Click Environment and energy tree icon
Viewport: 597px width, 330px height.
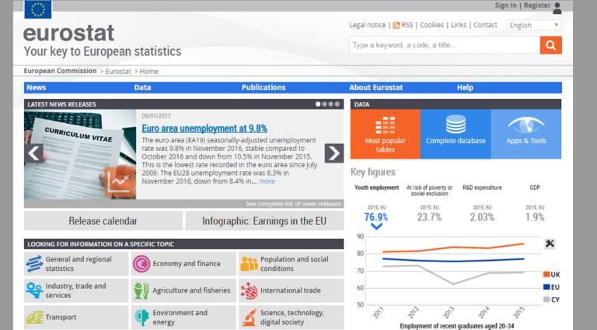click(x=141, y=317)
